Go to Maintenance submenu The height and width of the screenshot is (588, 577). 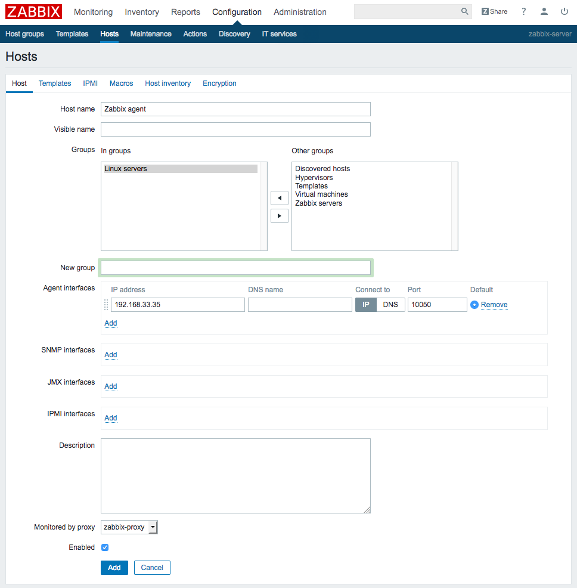(151, 34)
